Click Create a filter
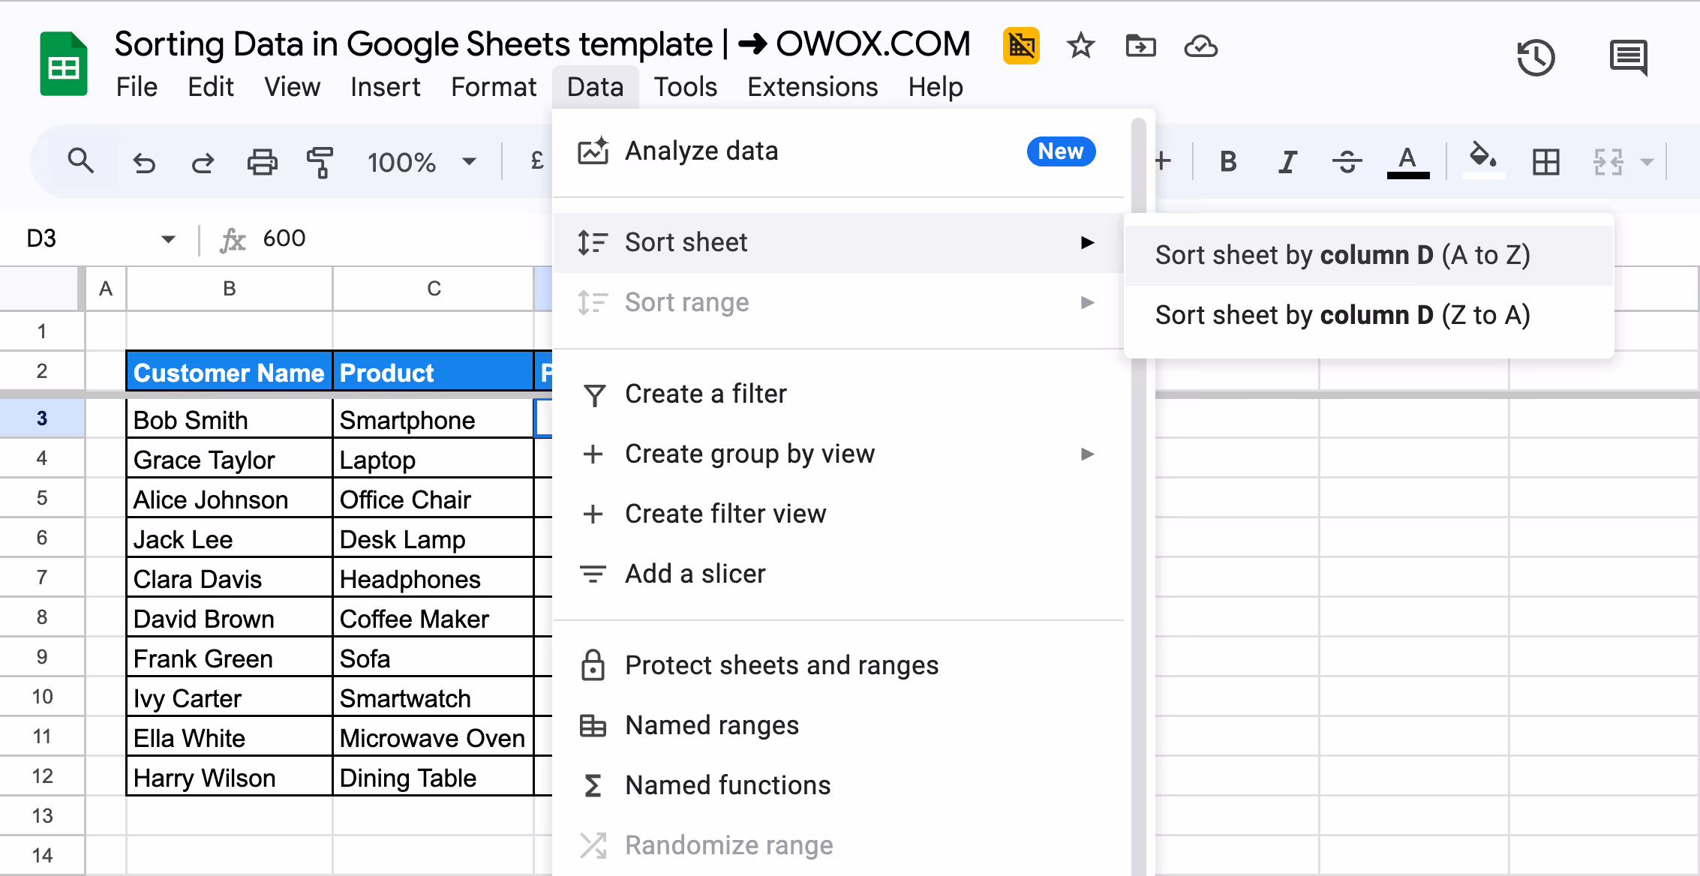1700x876 pixels. pyautogui.click(x=706, y=393)
